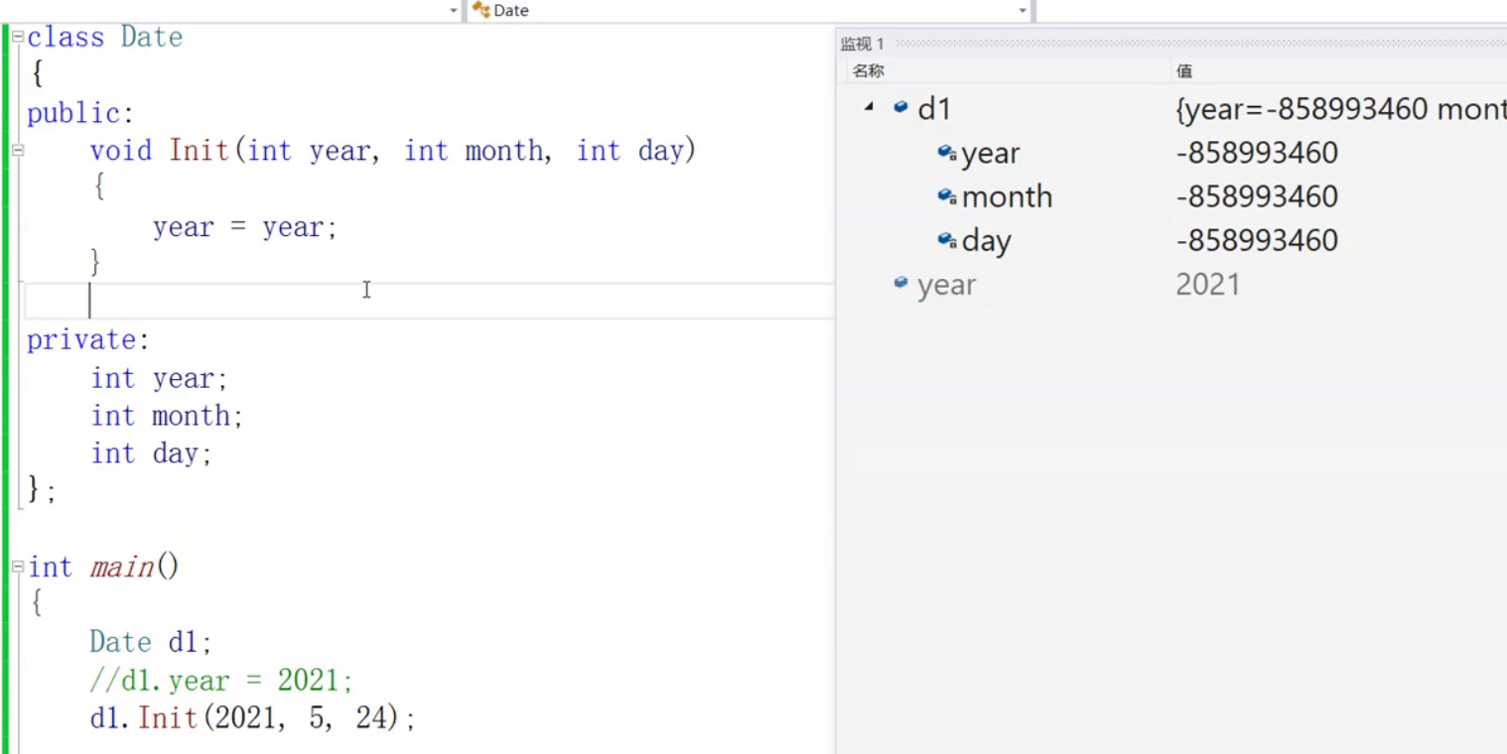The image size is (1507, 754).
Task: Click month member value -858993460
Action: (x=1257, y=196)
